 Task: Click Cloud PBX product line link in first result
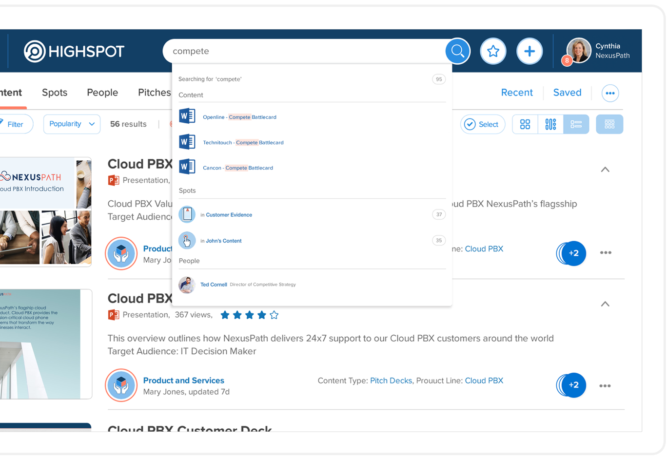pyautogui.click(x=484, y=249)
